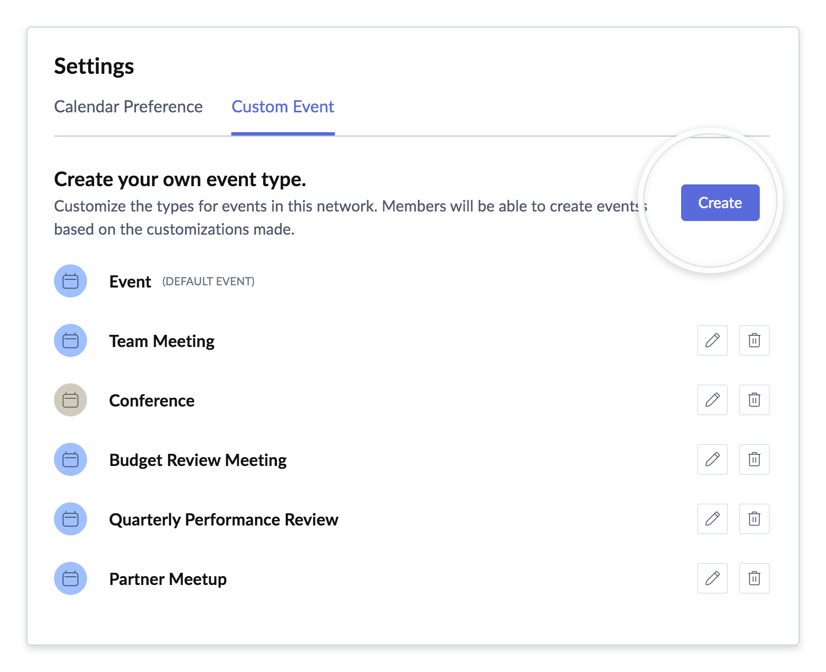826x672 pixels.
Task: Delete the Quarterly Performance Review event
Action: tap(754, 519)
